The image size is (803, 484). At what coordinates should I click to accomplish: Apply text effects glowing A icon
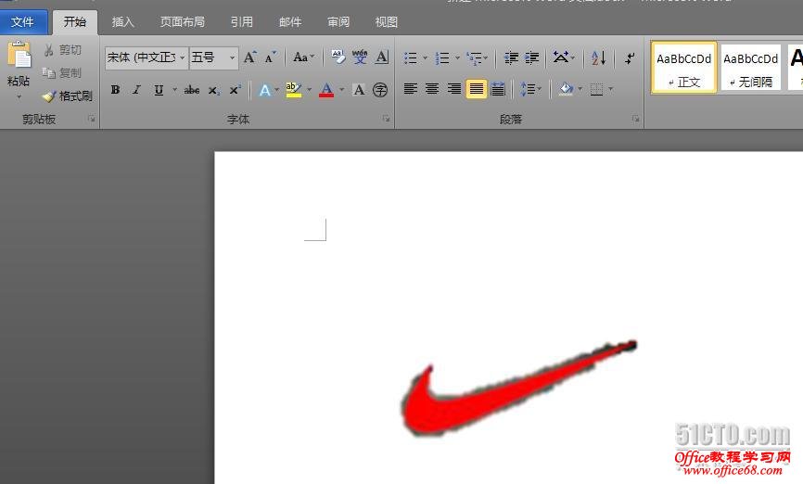pyautogui.click(x=265, y=90)
